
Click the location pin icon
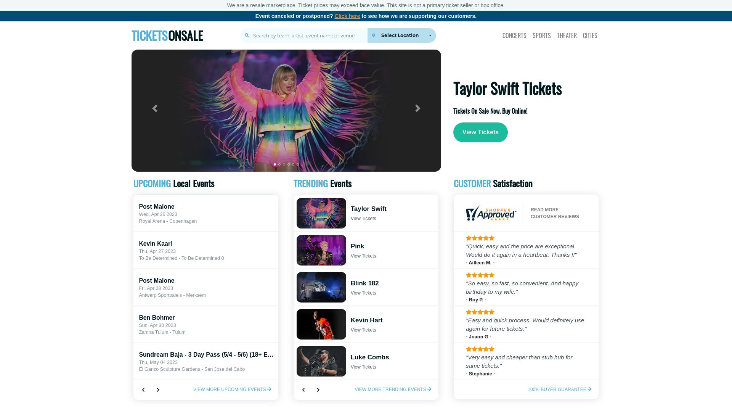[374, 35]
